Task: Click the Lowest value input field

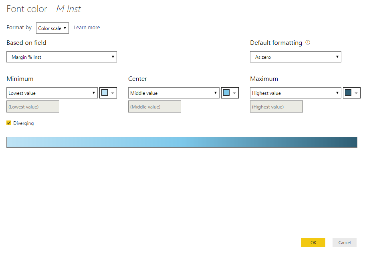Action: (x=32, y=106)
